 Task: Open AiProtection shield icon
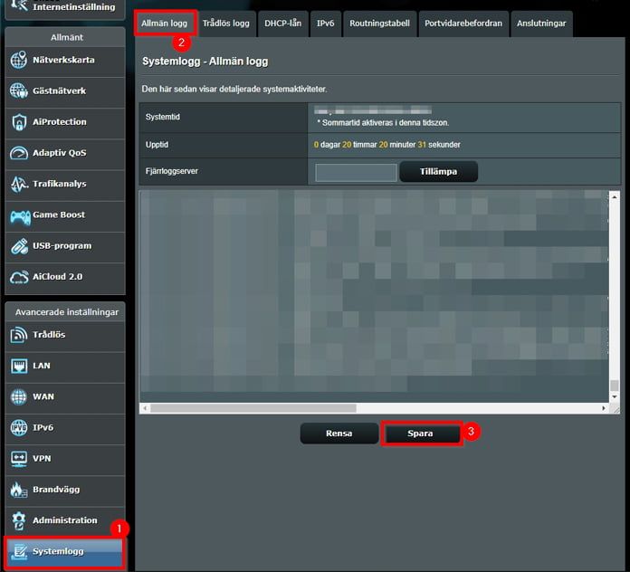point(18,122)
